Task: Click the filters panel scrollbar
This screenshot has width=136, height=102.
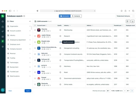Action: click(32, 28)
